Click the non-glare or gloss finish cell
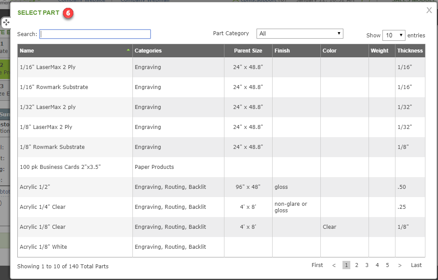The height and width of the screenshot is (280, 438). click(296, 207)
